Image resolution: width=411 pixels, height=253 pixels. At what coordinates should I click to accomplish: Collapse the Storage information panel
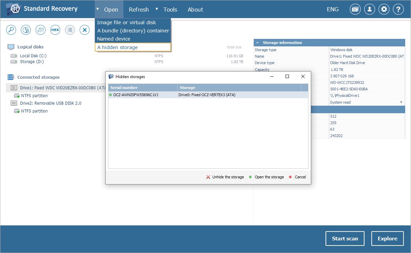[x=257, y=43]
